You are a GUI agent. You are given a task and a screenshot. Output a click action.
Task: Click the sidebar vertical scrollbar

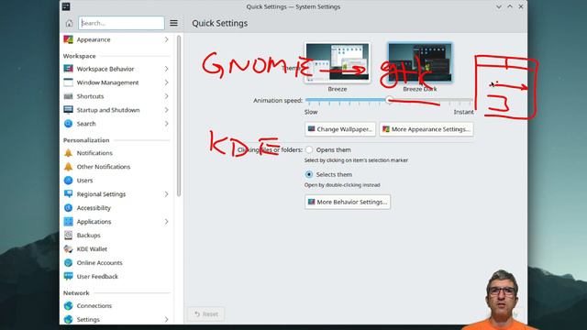tap(179, 116)
